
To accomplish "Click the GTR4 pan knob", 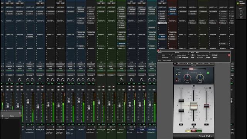I will 142,80.
